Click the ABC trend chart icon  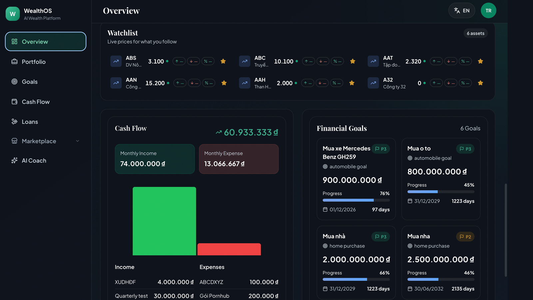(x=245, y=61)
